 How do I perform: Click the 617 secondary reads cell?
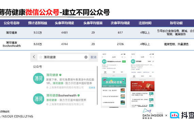click(x=120, y=33)
